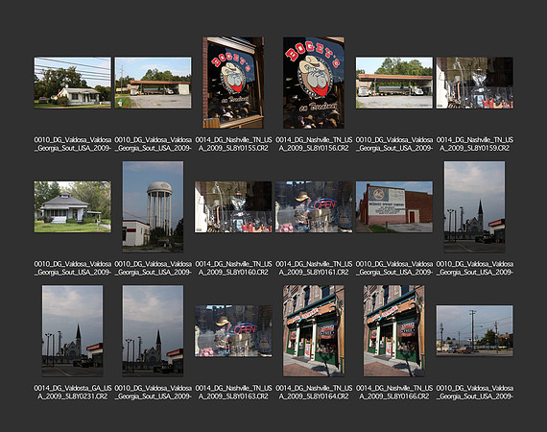The width and height of the screenshot is (547, 432).
Task: Click the filename under the utility poles street photo
Action: click(474, 392)
